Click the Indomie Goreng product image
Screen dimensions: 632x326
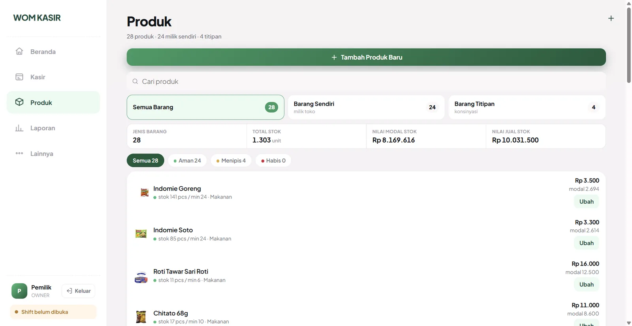(x=145, y=193)
